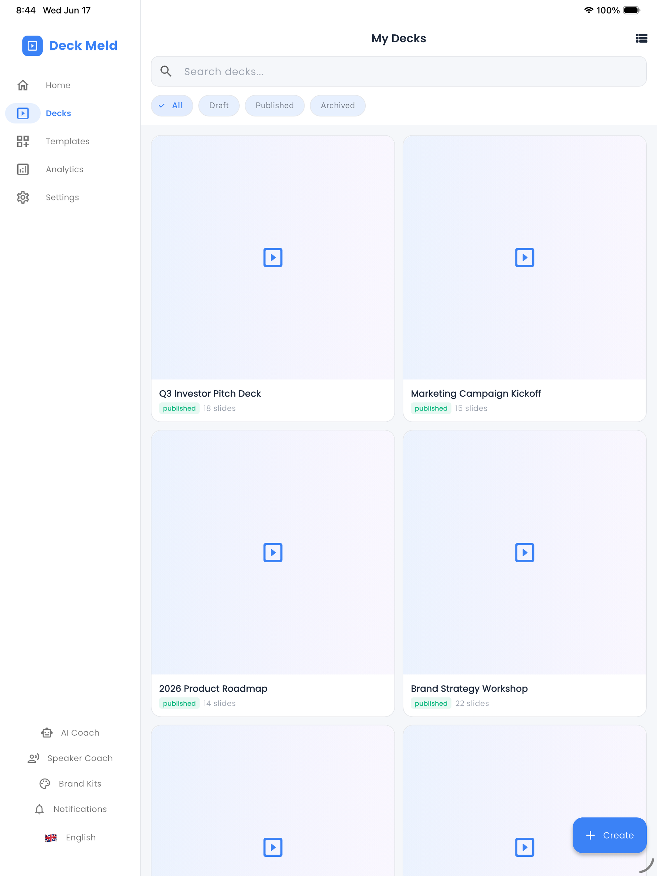The width and height of the screenshot is (657, 876).
Task: Tap the Wi-Fi status icon
Action: [588, 10]
